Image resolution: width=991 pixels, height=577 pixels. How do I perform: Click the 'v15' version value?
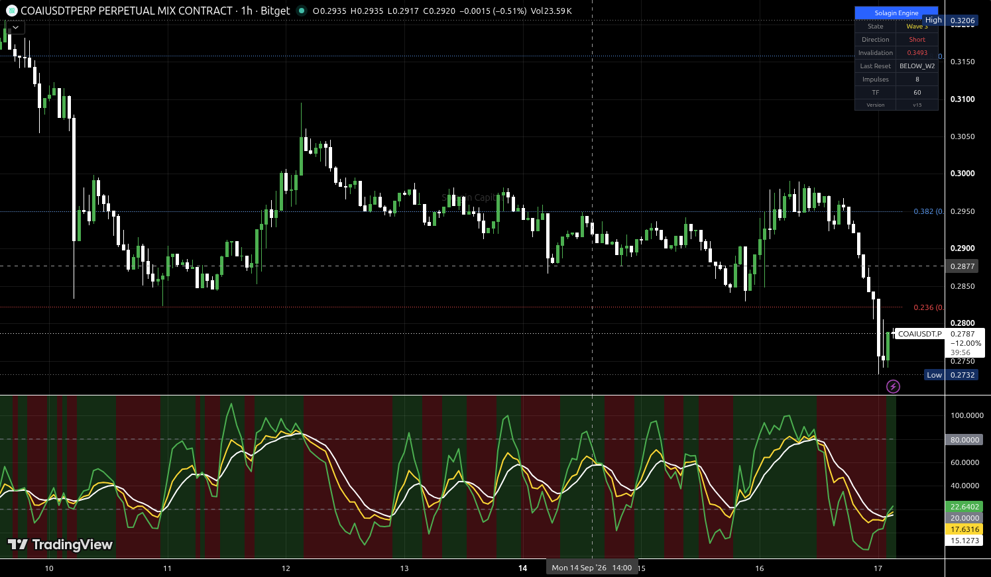tap(917, 105)
